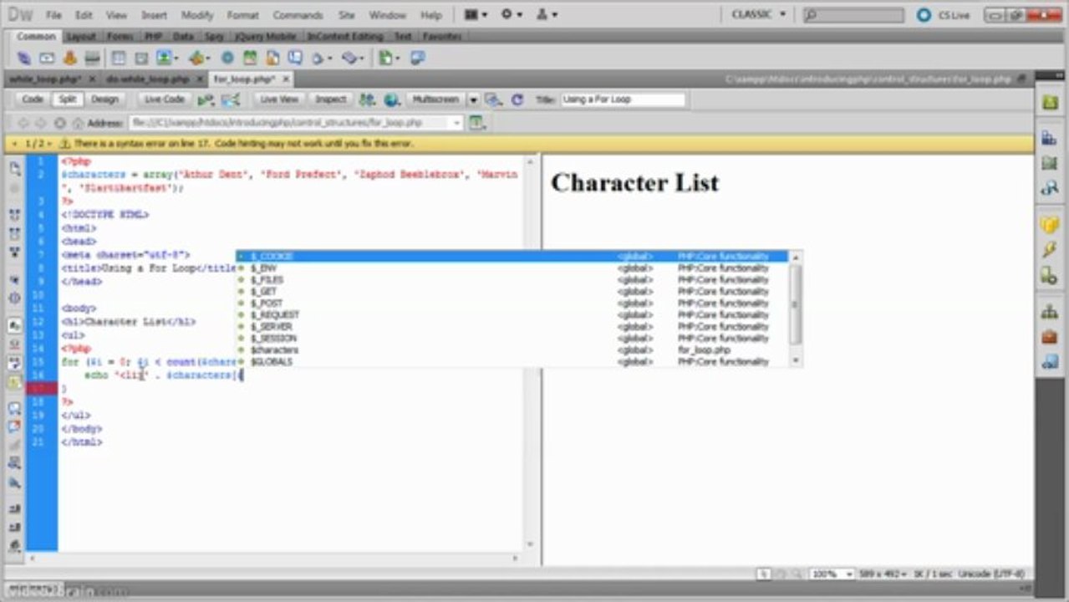1069x602 pixels.
Task: Toggle Live Code
Action: click(164, 99)
